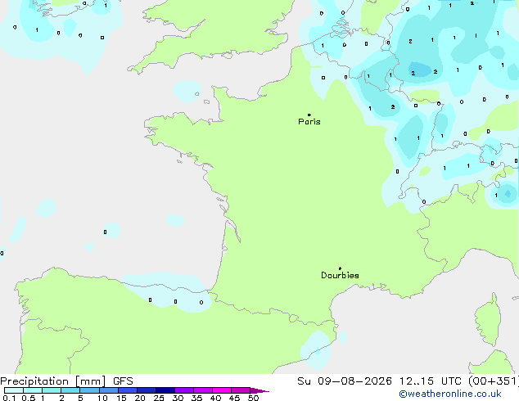519x401 pixels.
Task: Click the 30–35 mm purple legend swatch
Action: click(184, 390)
